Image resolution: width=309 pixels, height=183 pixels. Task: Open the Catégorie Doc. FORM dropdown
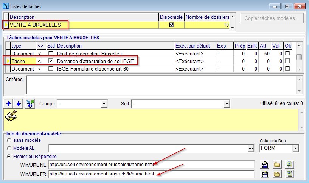click(x=295, y=148)
